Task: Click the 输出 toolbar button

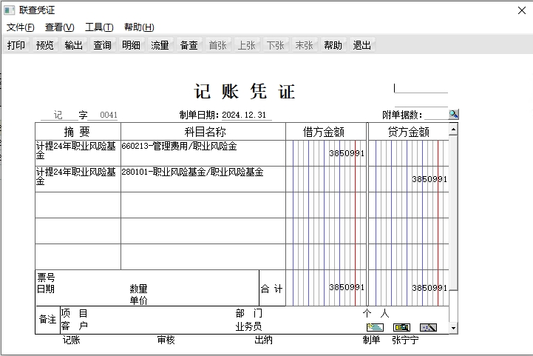Action: [74, 45]
